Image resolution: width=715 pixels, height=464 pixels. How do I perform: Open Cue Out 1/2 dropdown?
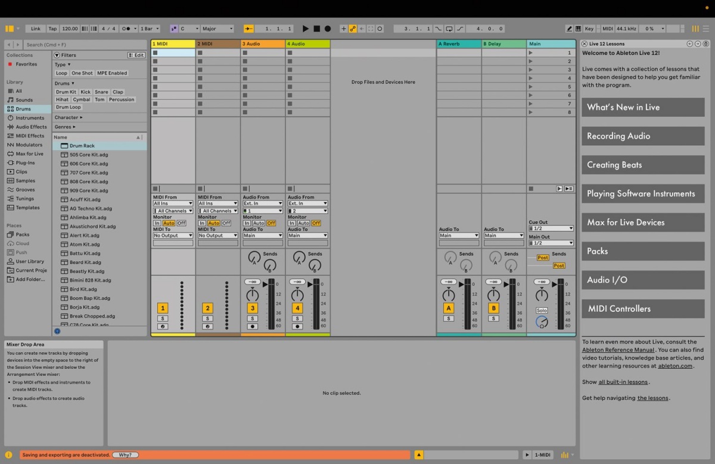551,228
